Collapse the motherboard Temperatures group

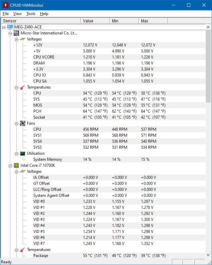[x=16, y=88]
